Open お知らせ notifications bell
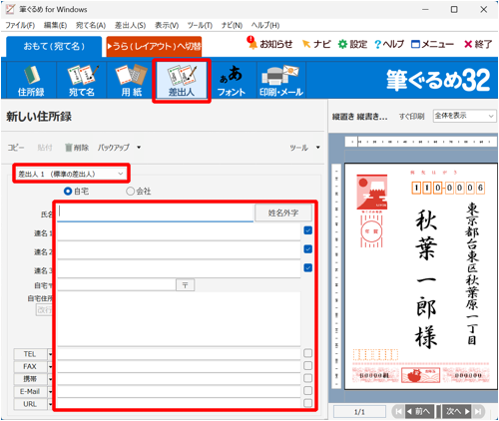499x421 pixels. (269, 44)
